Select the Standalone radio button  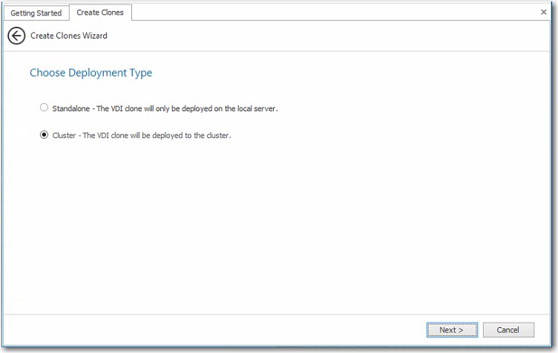[45, 108]
